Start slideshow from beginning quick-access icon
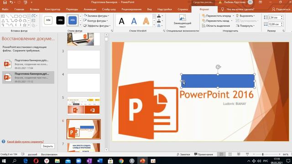The width and height of the screenshot is (292, 164). coord(26,2)
